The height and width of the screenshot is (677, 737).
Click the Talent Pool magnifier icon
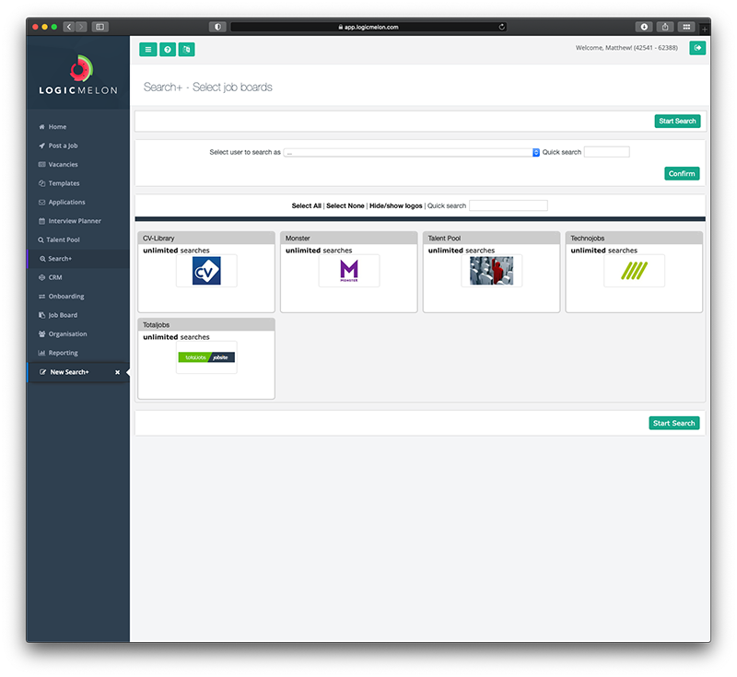click(x=41, y=239)
